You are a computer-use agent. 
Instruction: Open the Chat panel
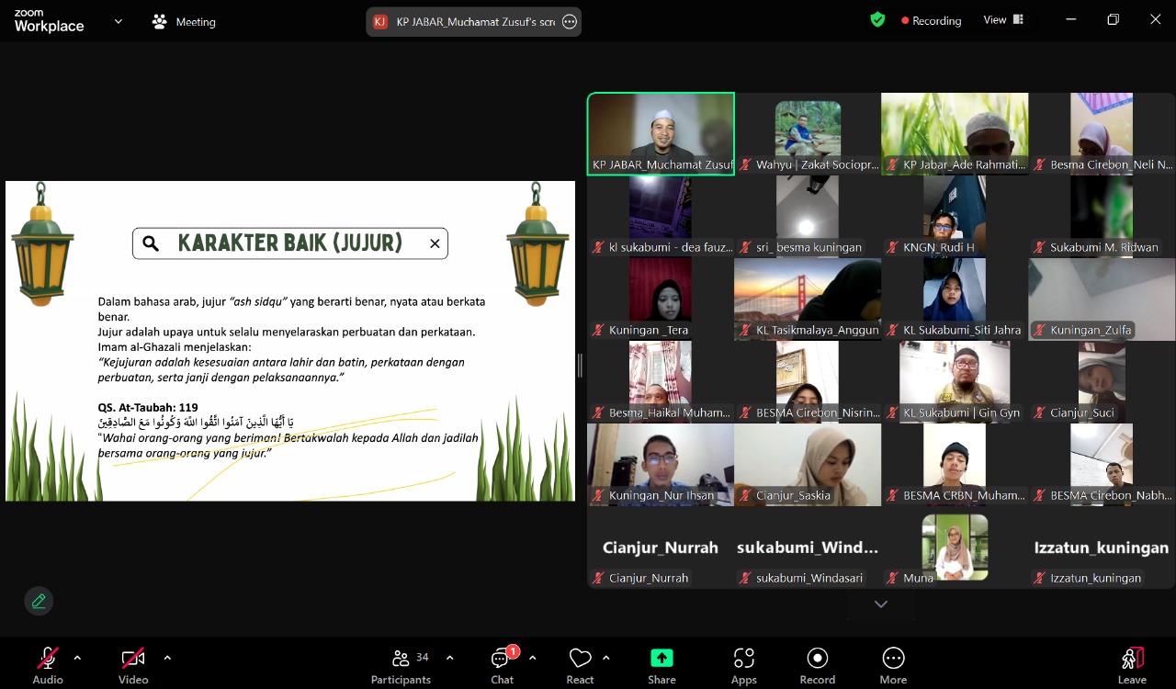[502, 665]
